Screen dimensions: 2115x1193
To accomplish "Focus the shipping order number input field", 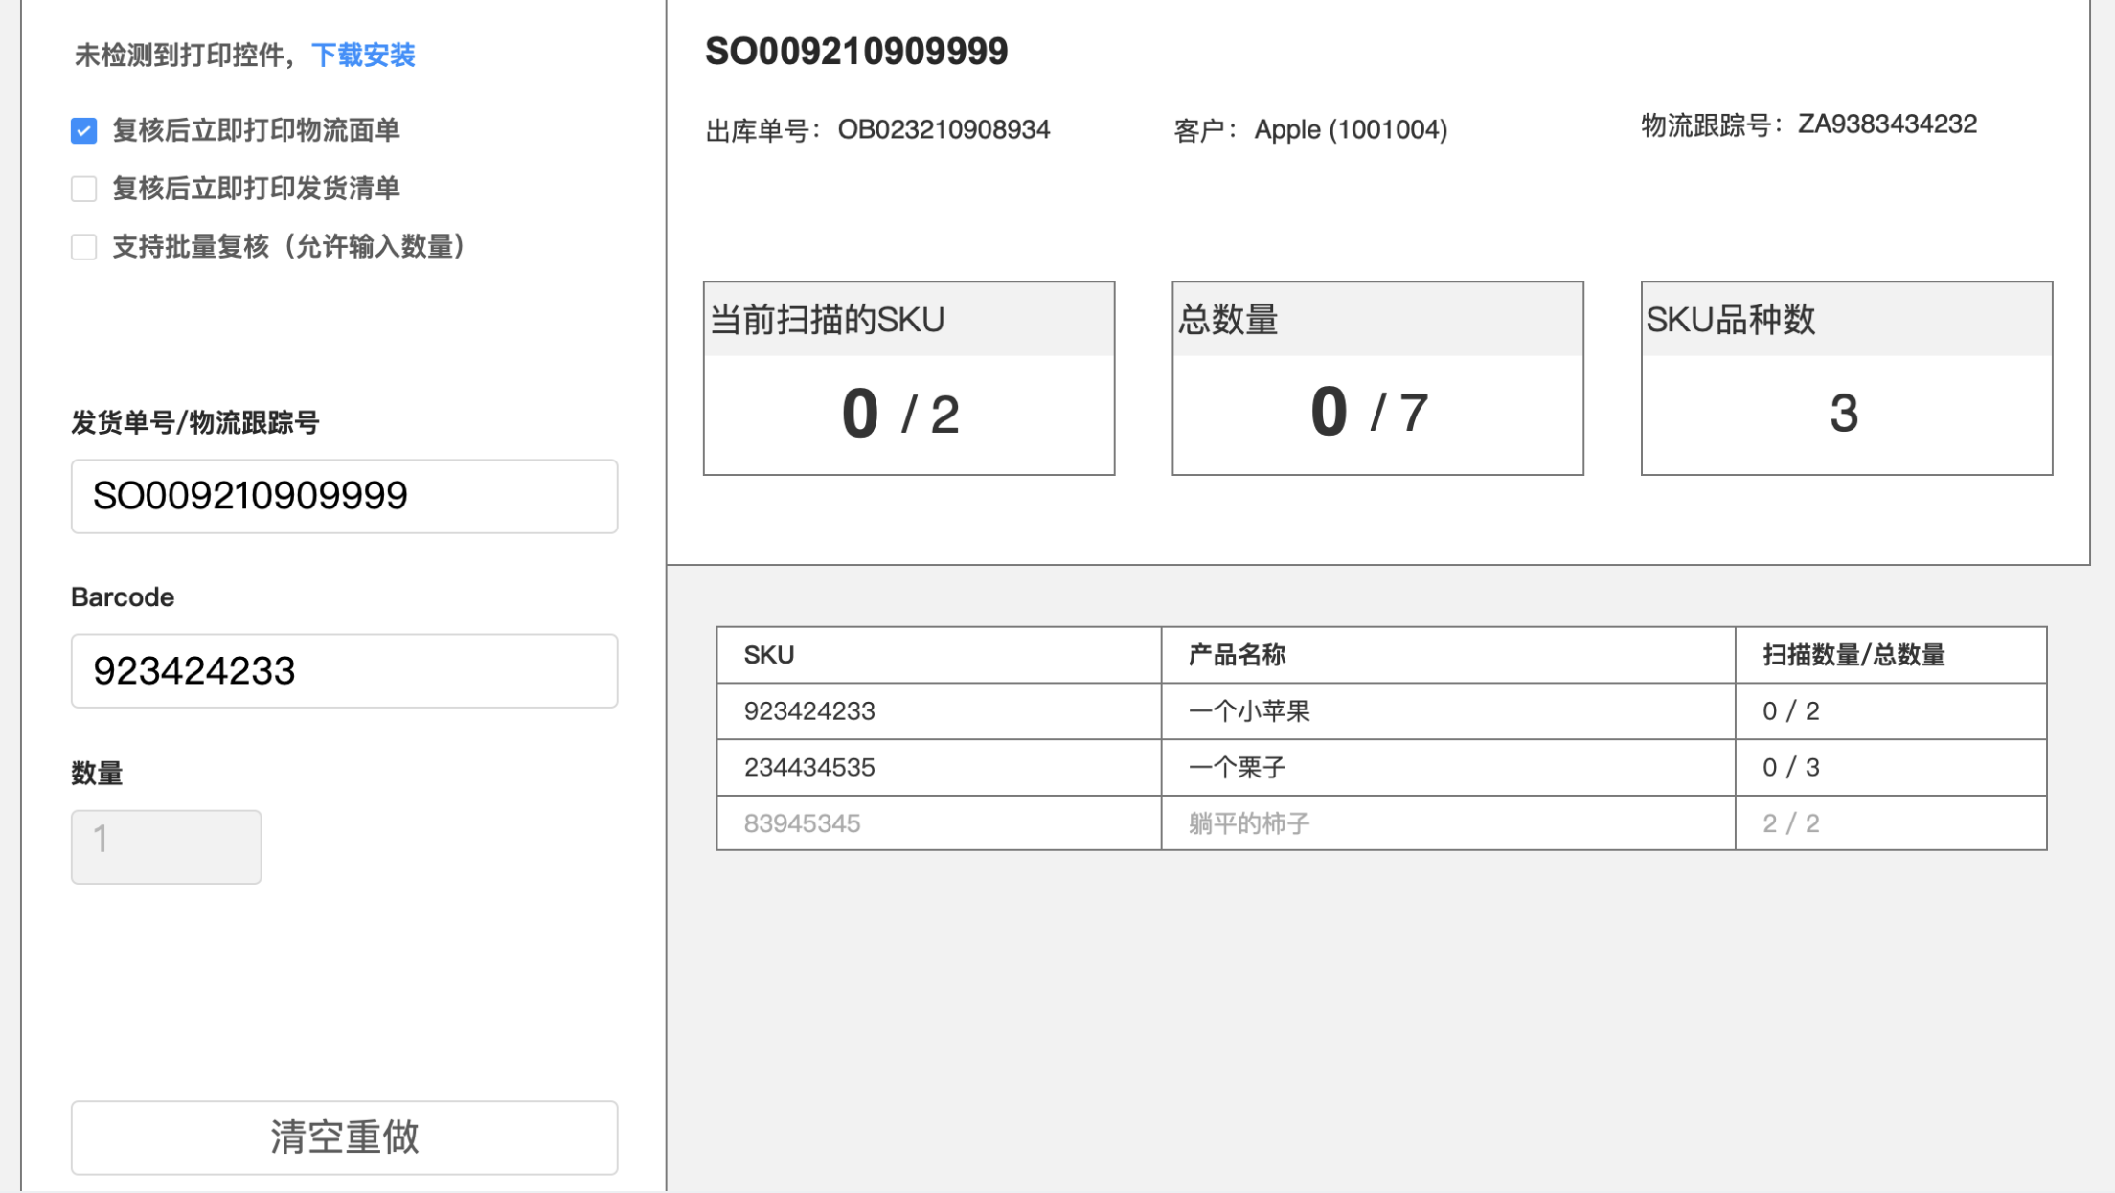I will pos(344,496).
